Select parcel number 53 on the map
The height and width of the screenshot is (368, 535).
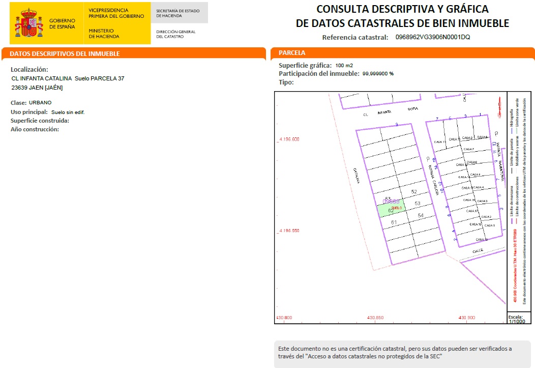(x=418, y=204)
